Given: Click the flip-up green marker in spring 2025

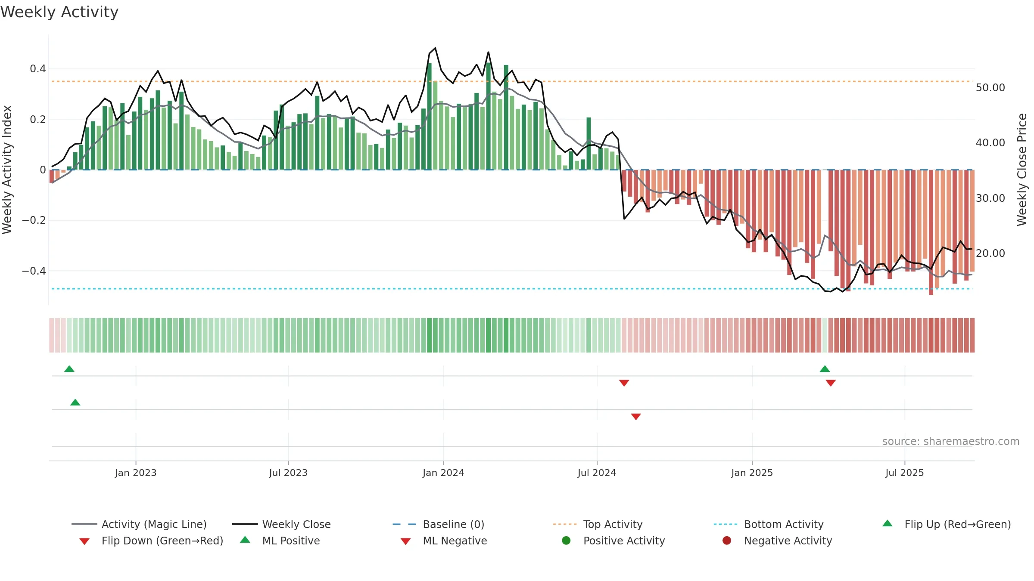Looking at the screenshot, I should (825, 369).
